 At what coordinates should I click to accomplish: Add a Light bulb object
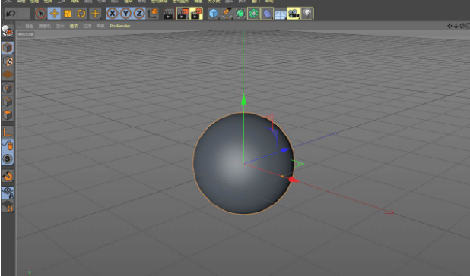tap(307, 14)
